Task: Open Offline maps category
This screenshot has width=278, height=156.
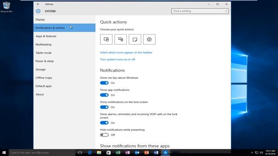Action: click(x=64, y=78)
